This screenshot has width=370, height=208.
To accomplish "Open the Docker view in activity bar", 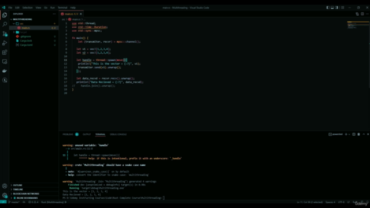I will point(5,71).
